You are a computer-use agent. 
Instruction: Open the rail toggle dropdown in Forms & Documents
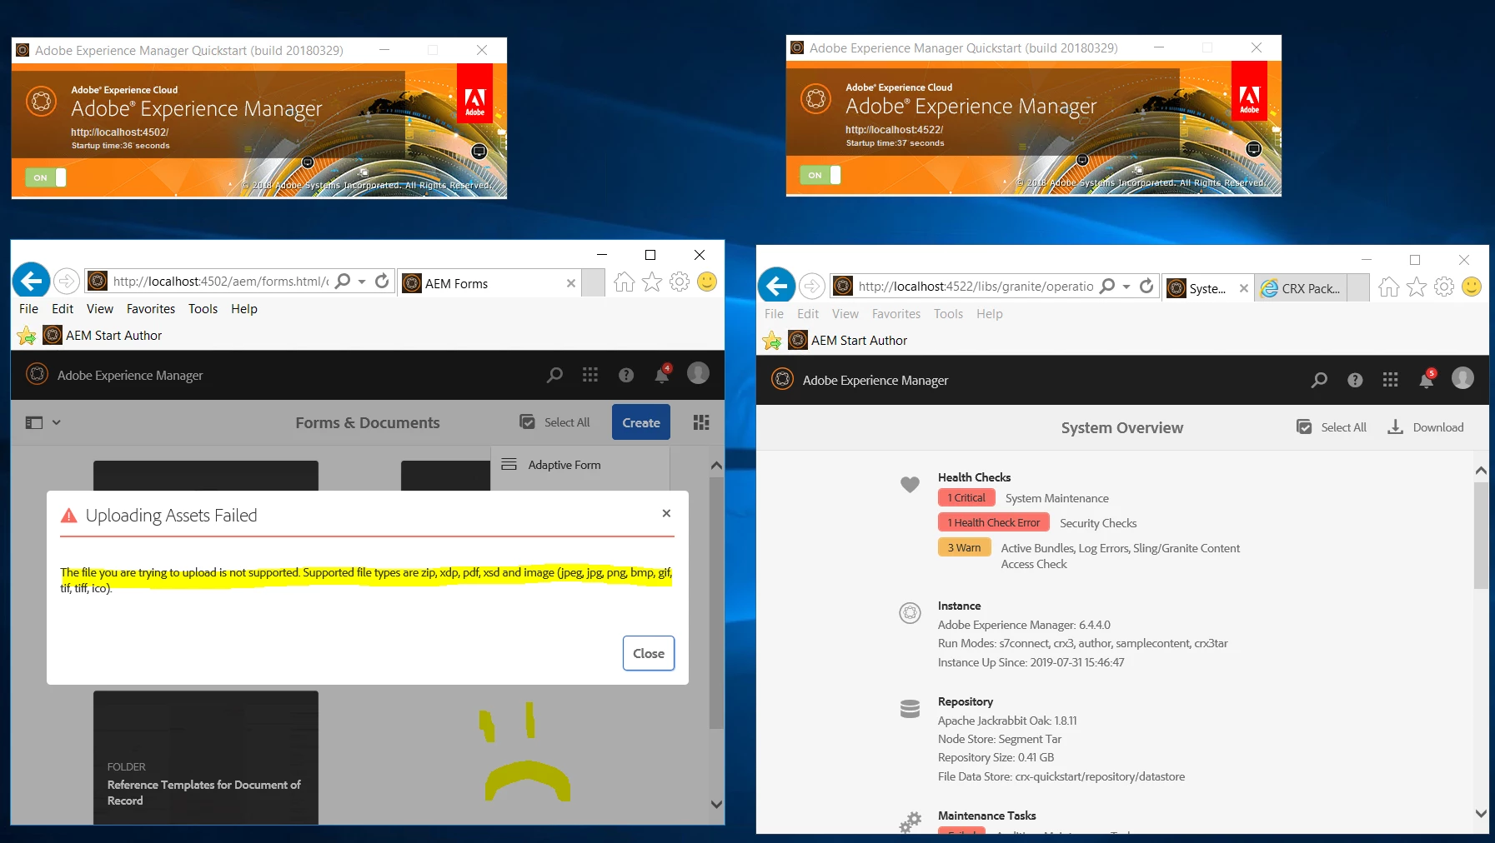click(43, 422)
